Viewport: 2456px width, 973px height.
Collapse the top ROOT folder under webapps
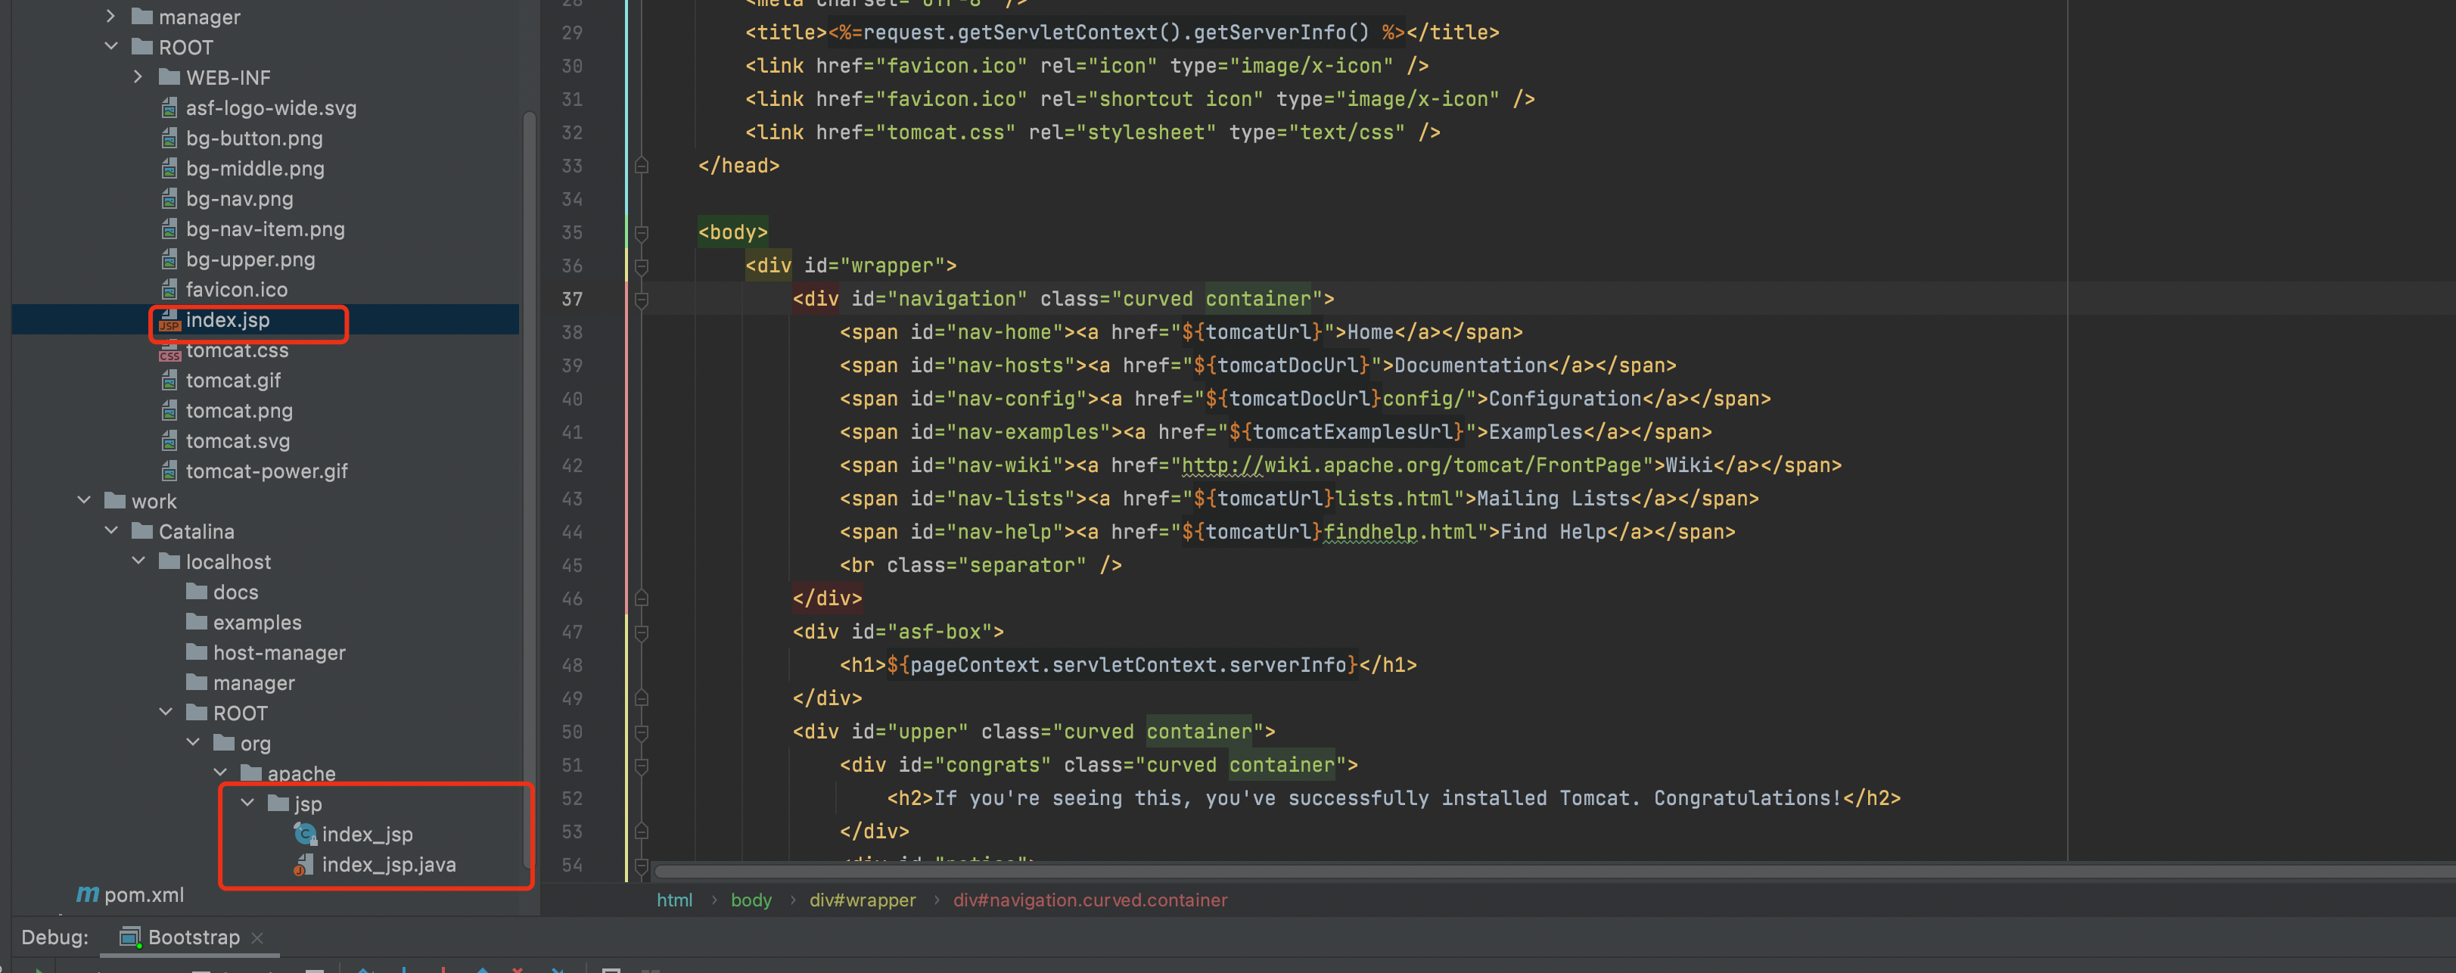[x=110, y=47]
